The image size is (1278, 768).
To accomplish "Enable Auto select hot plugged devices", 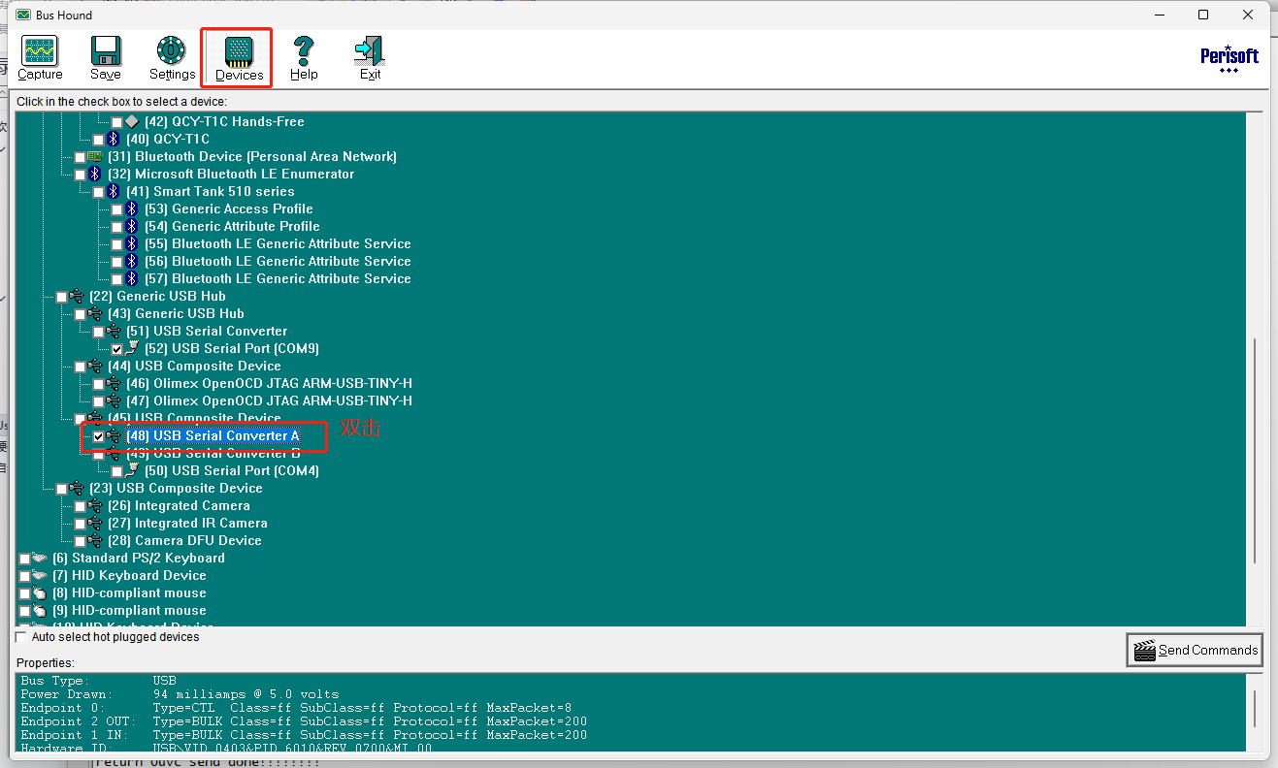I will coord(21,638).
